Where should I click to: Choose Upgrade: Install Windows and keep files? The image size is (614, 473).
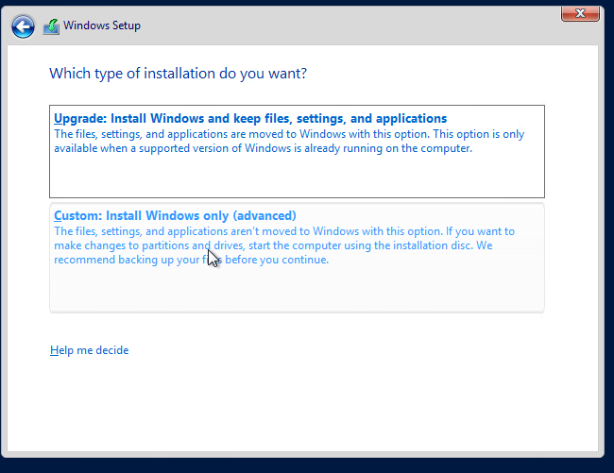coord(297,151)
